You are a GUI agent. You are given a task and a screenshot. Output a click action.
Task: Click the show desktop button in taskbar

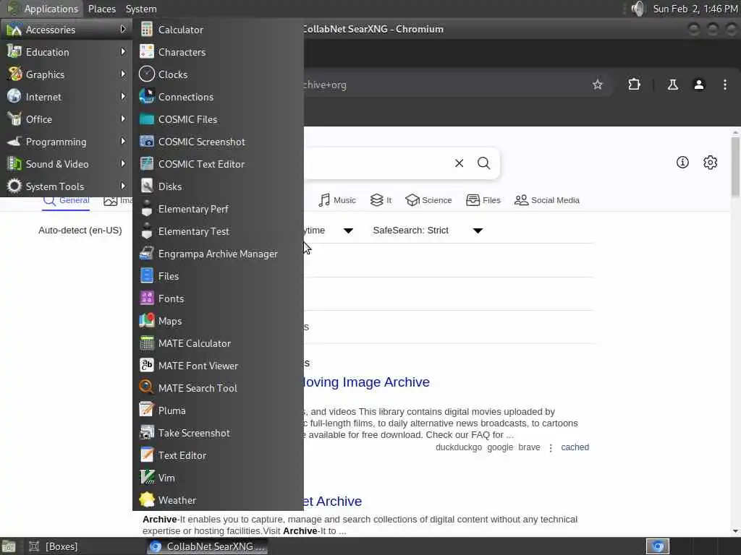(9, 546)
